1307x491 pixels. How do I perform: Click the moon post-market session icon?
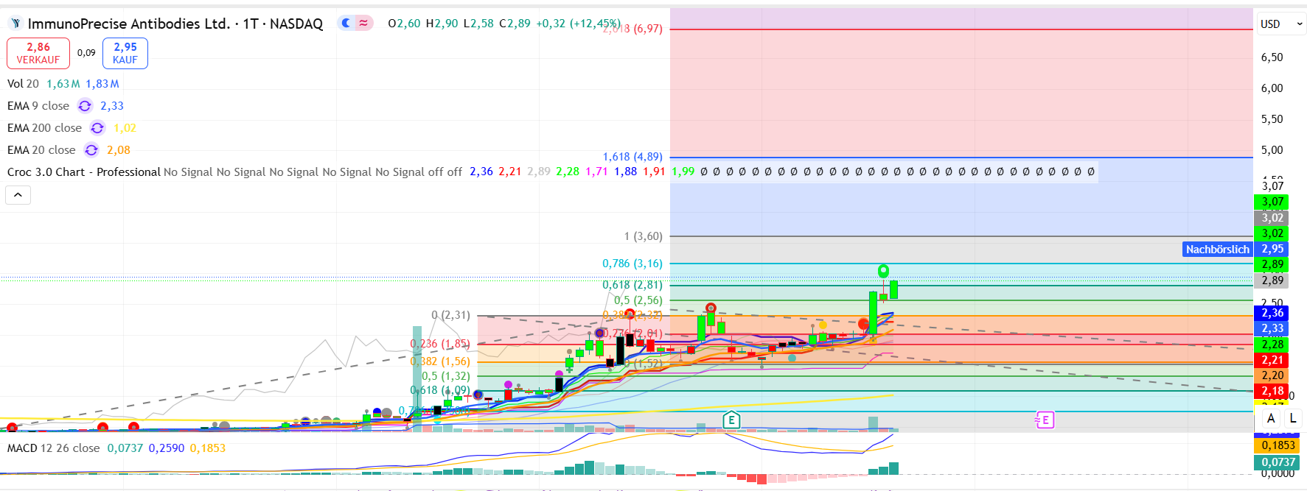click(x=346, y=24)
